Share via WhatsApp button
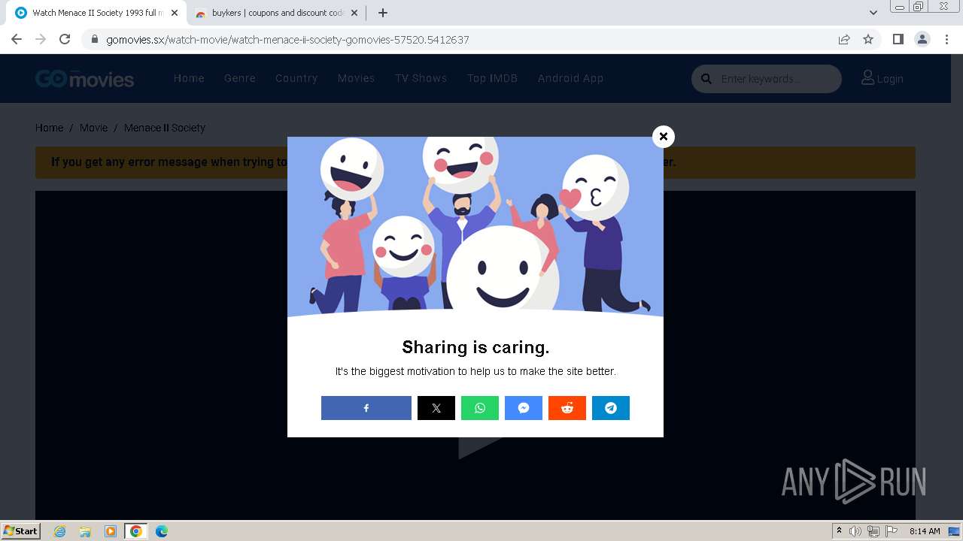 (480, 408)
